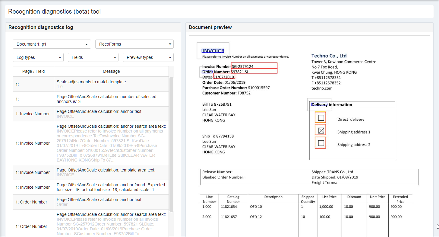
Task: Click the Page / Field column header
Action: [x=33, y=71]
